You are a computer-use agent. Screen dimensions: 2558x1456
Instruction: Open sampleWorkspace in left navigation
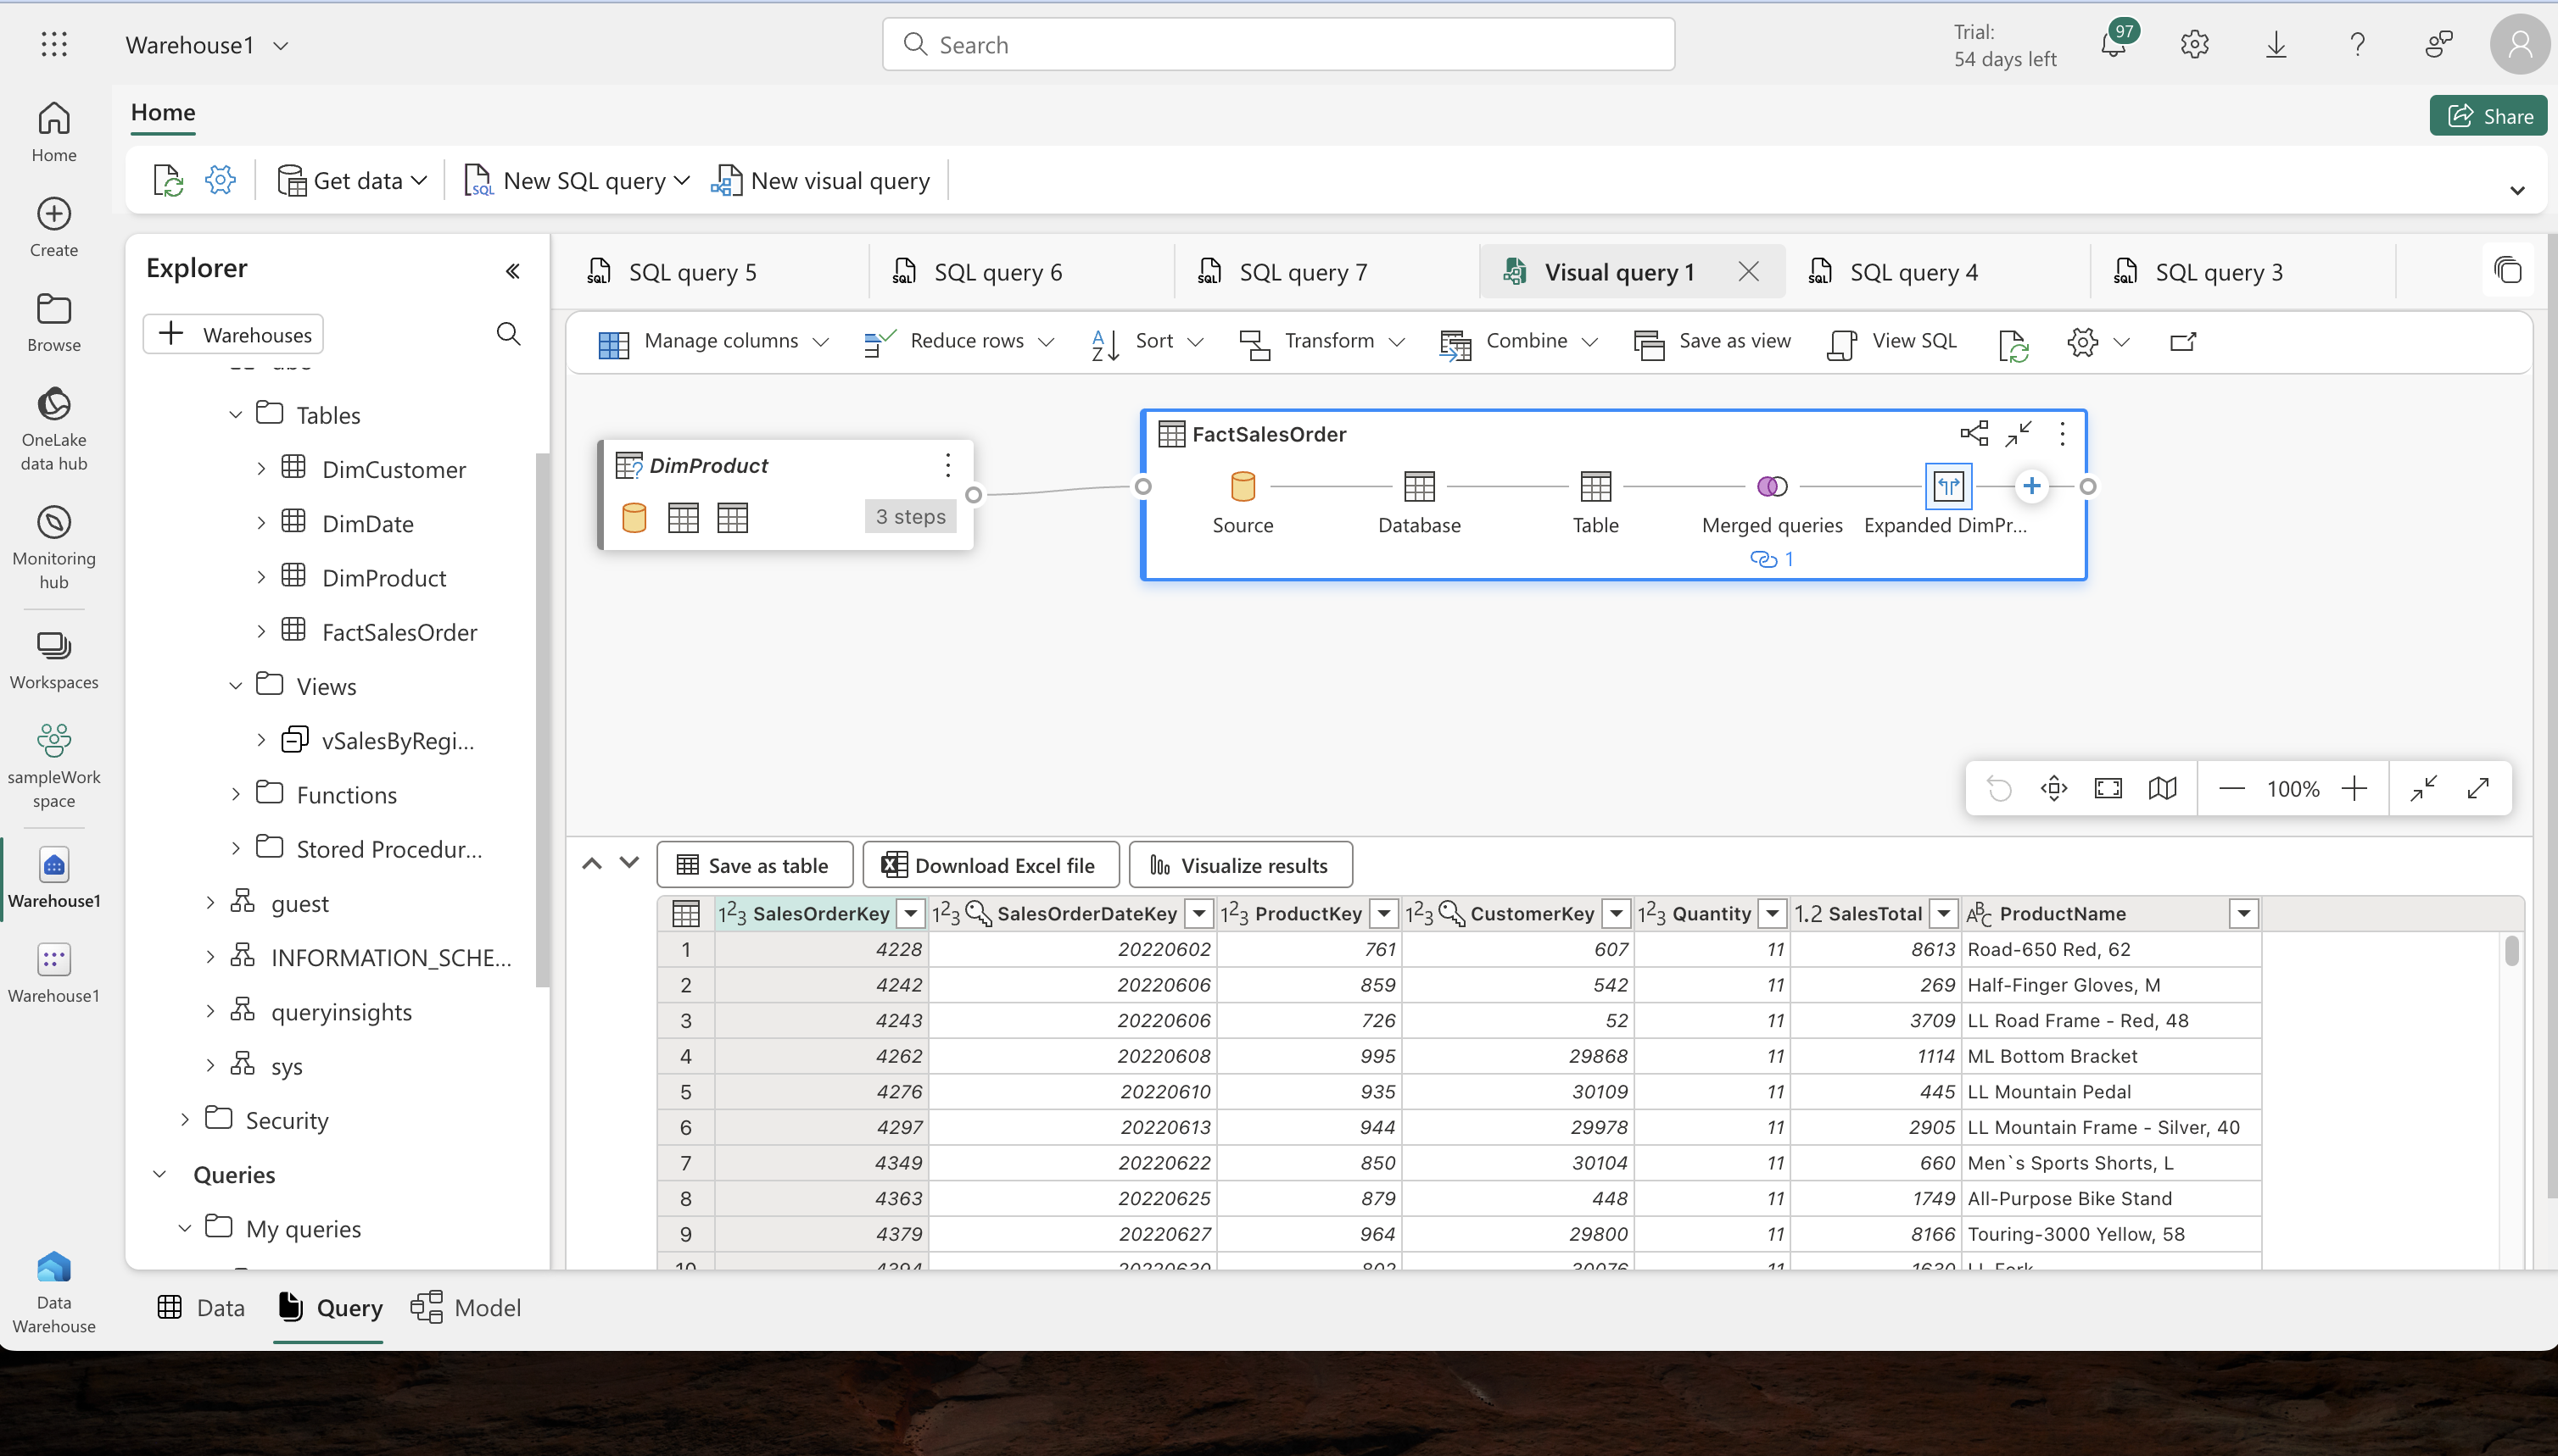tap(54, 766)
